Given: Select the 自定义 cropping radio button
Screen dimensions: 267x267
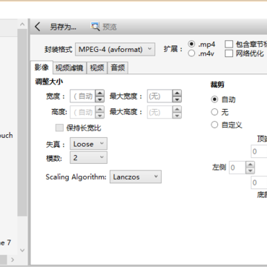Looking at the screenshot, I should click(x=214, y=125).
